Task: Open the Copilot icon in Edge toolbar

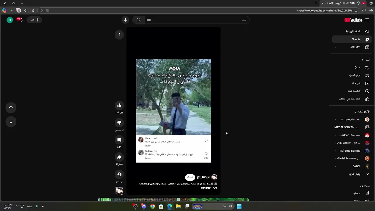Action: [4, 11]
